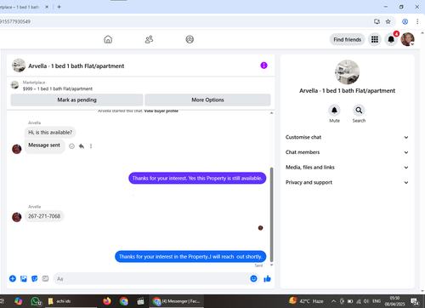425x308 pixels.
Task: Expand Chat members section
Action: [347, 152]
